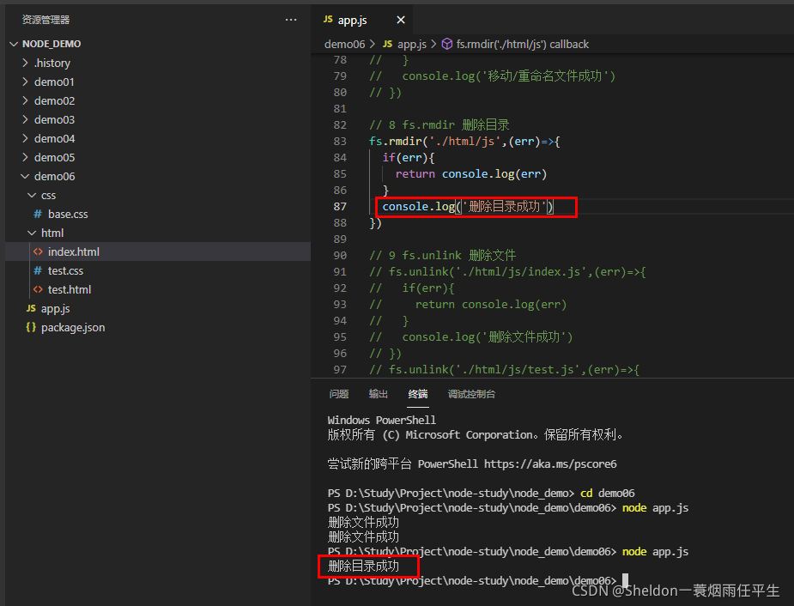The width and height of the screenshot is (794, 606).
Task: Click the '// 8 fs.rmdir 删除目录' comment
Action: point(439,124)
